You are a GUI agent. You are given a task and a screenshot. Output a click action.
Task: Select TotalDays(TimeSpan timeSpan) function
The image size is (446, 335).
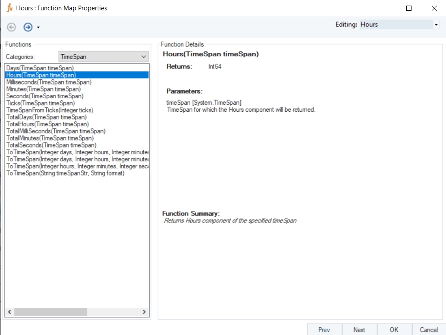[46, 117]
